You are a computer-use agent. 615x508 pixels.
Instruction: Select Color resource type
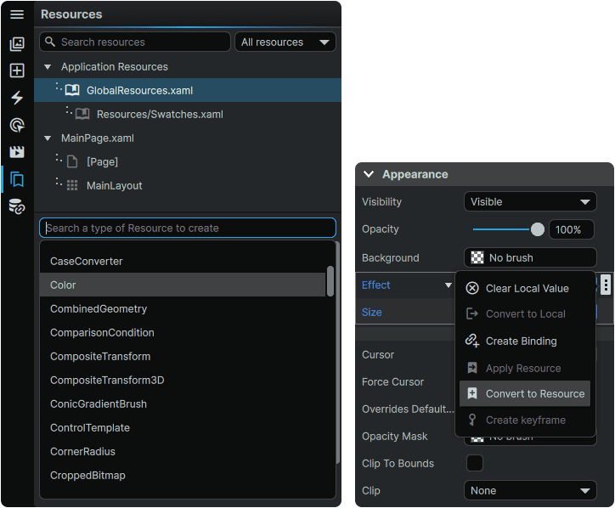tap(183, 285)
